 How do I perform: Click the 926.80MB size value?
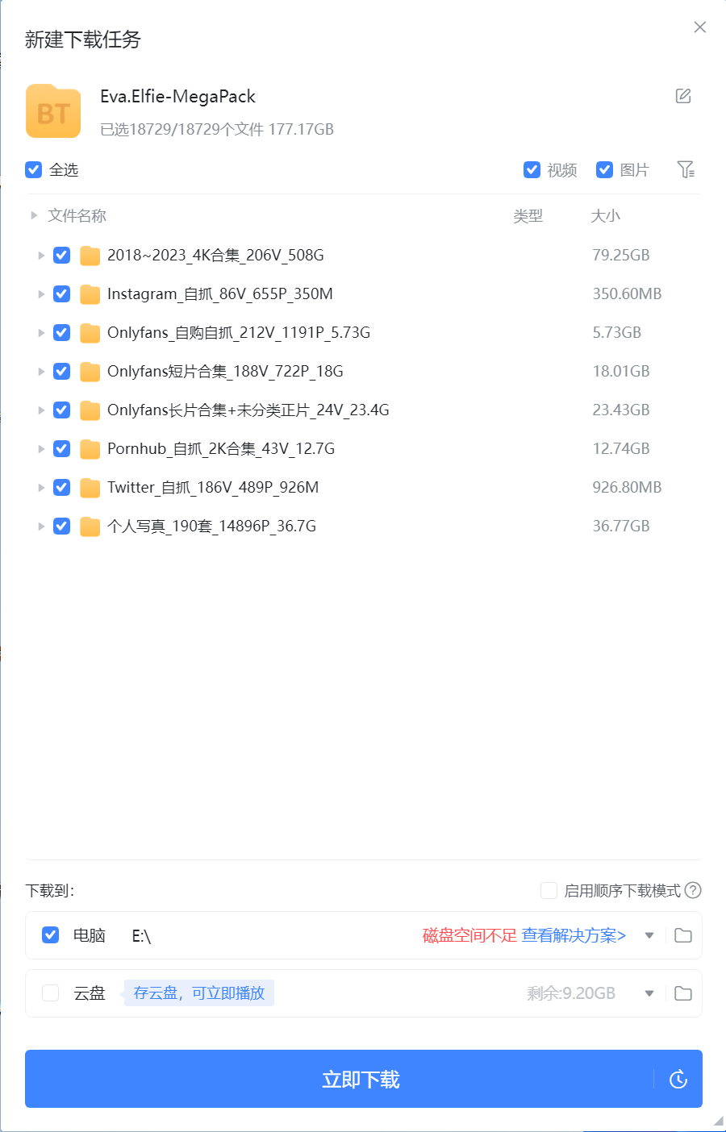[627, 487]
